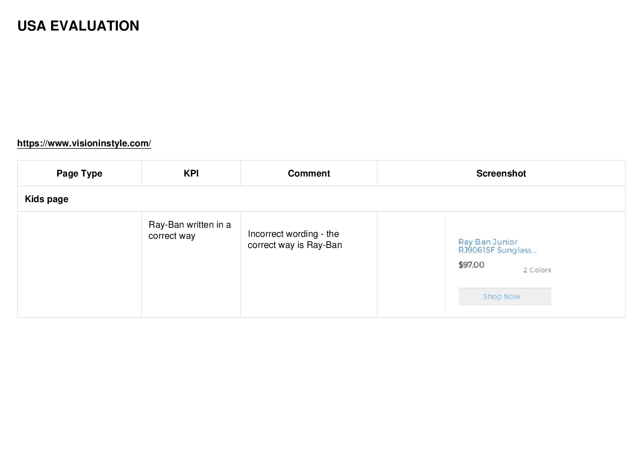Click the $97.00 price text

pos(471,265)
